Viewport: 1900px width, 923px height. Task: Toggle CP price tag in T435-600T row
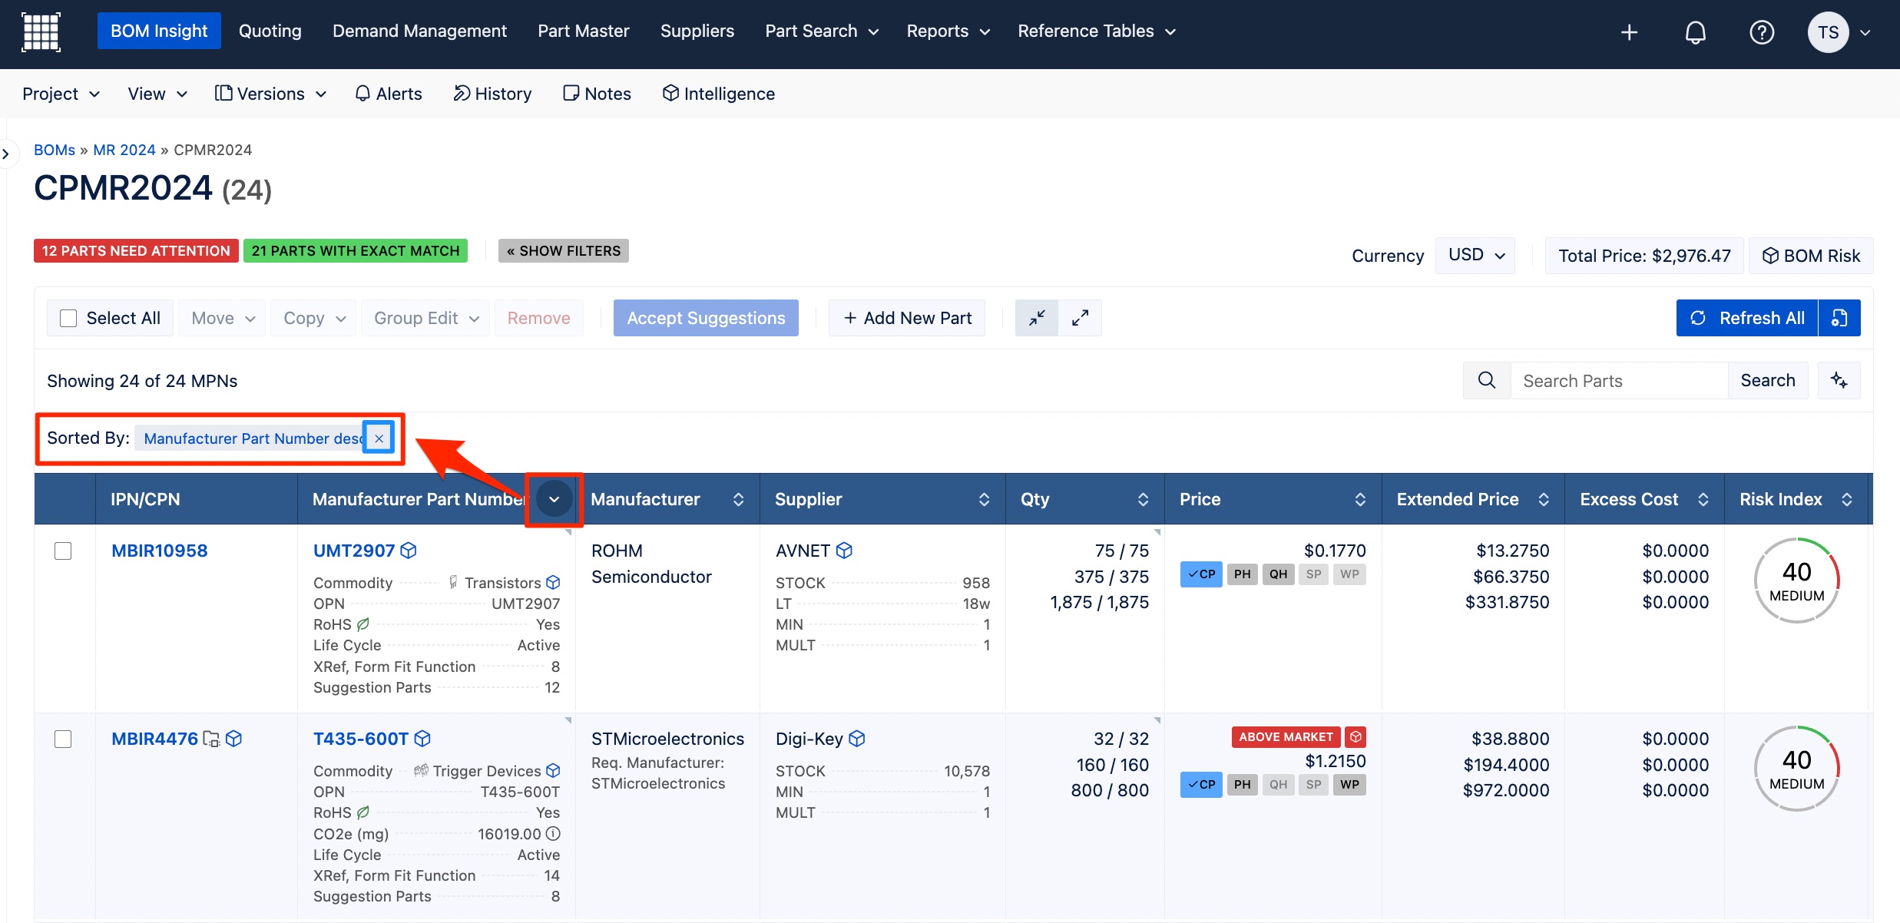pyautogui.click(x=1201, y=785)
